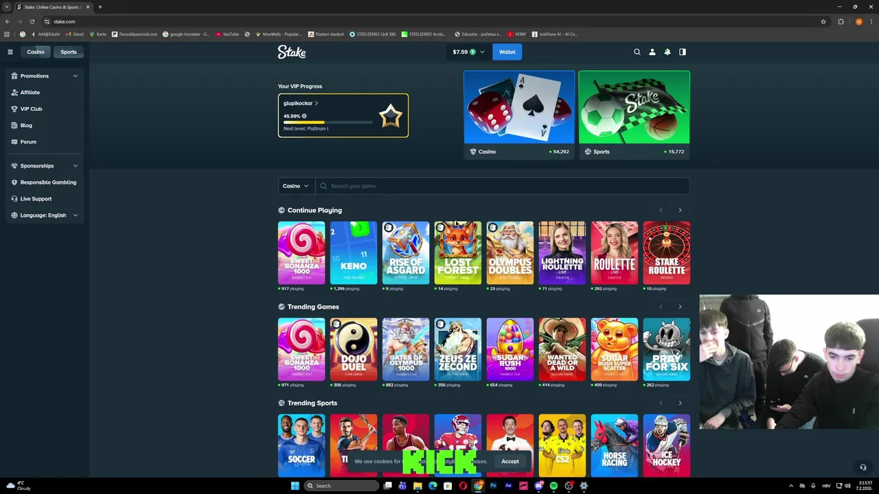Open the notifications bell icon

(x=667, y=52)
